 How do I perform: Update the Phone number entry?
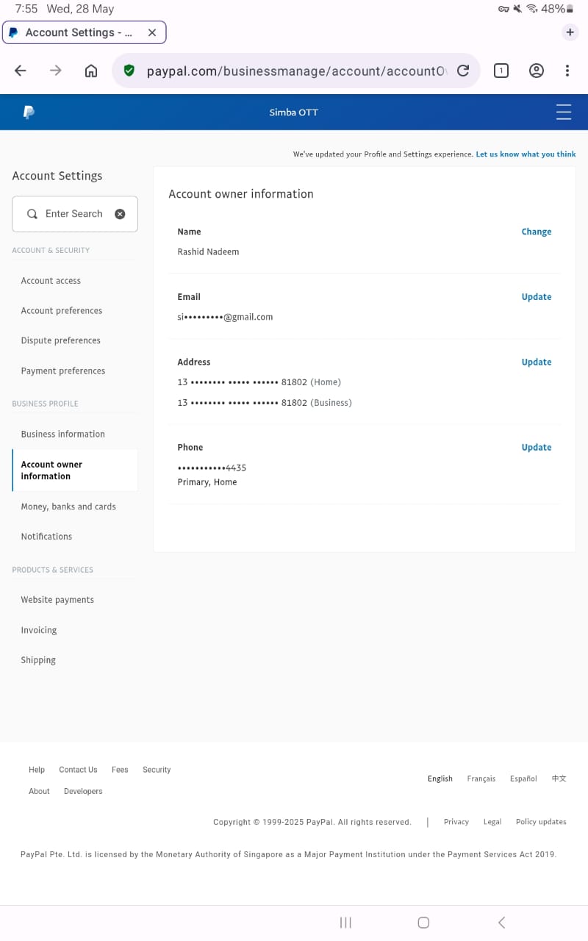point(536,447)
